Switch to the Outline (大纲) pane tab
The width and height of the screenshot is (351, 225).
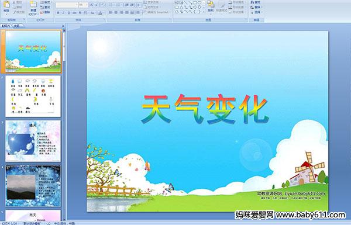[17, 26]
